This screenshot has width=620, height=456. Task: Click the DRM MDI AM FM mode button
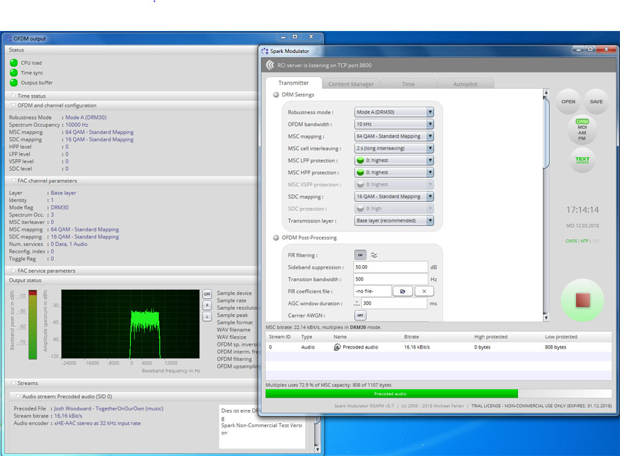pos(582,129)
